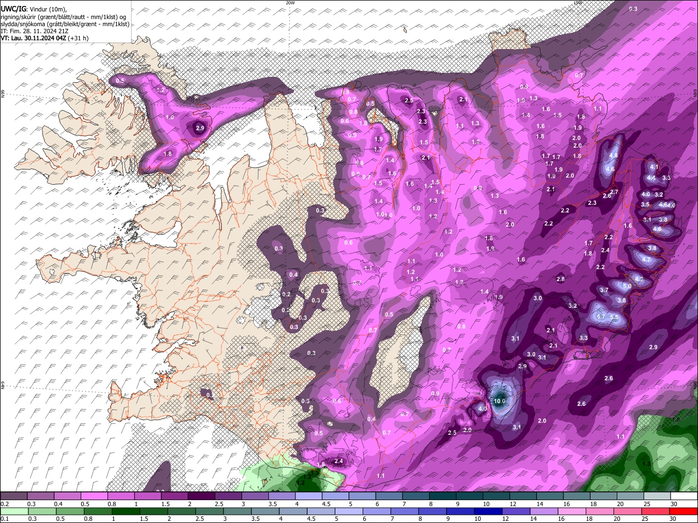Click the 4.1 value label
The image size is (698, 523).
654,167
